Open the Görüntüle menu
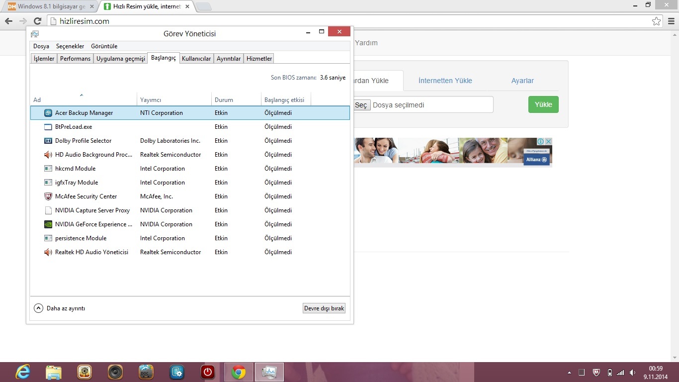 point(104,46)
